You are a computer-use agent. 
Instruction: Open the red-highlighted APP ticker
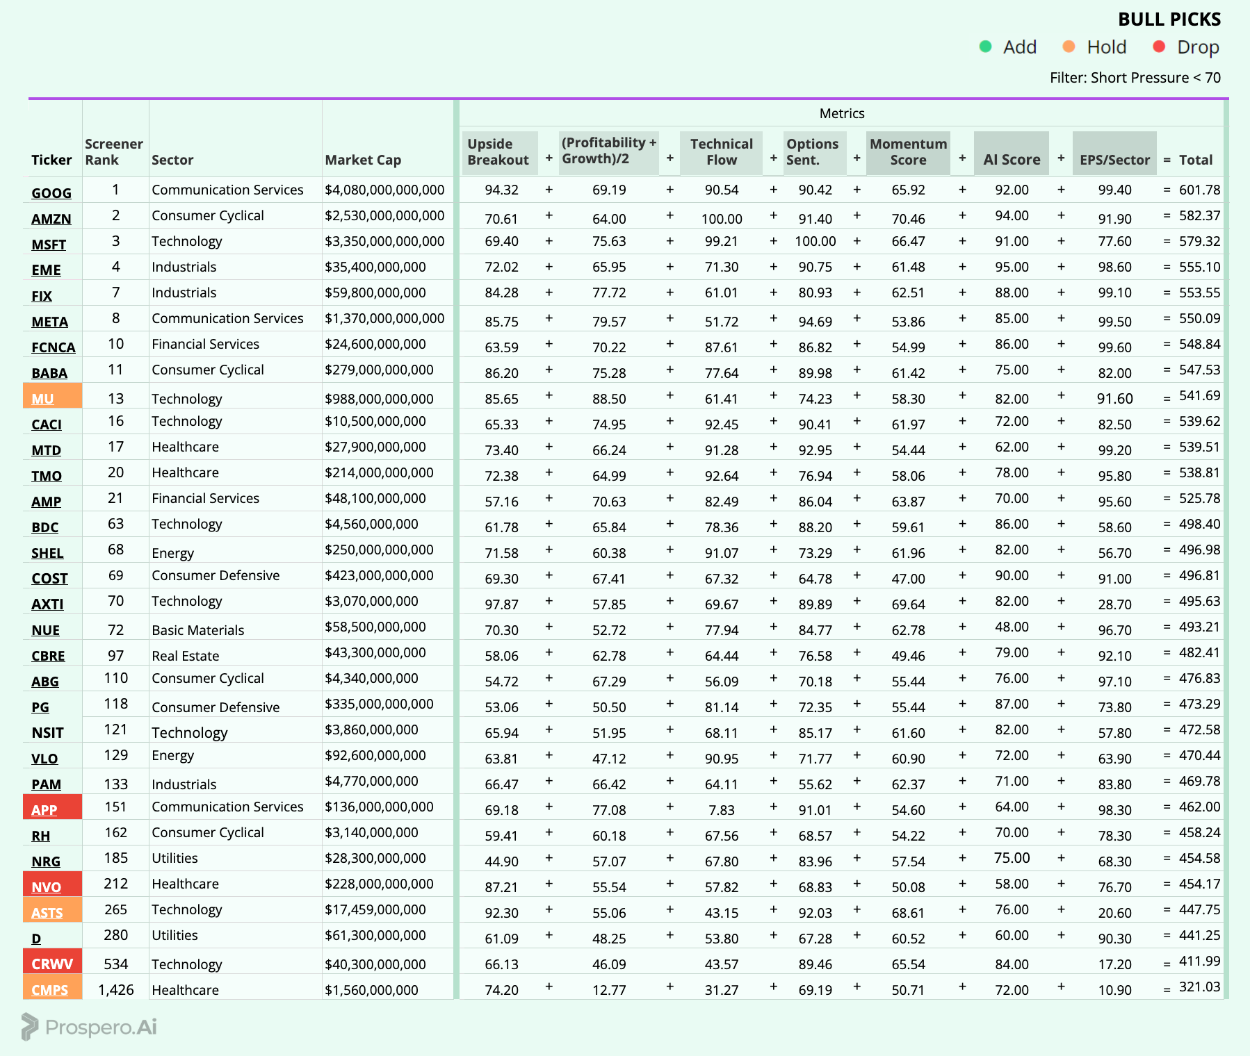[x=44, y=810]
